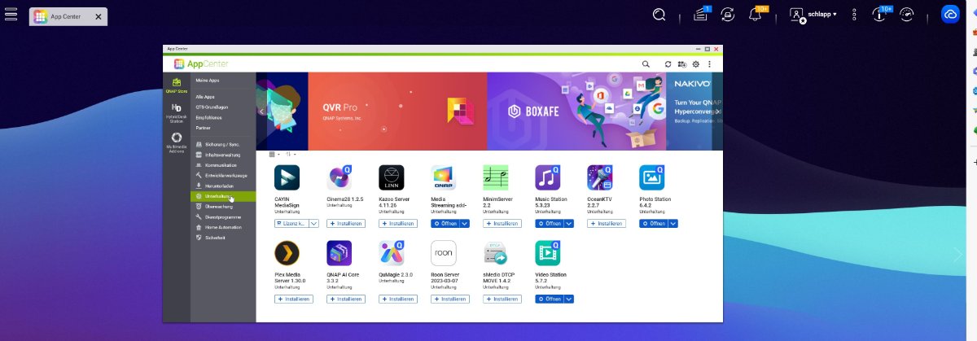
Task: Expand the schlapp user account dropdown
Action: point(813,15)
